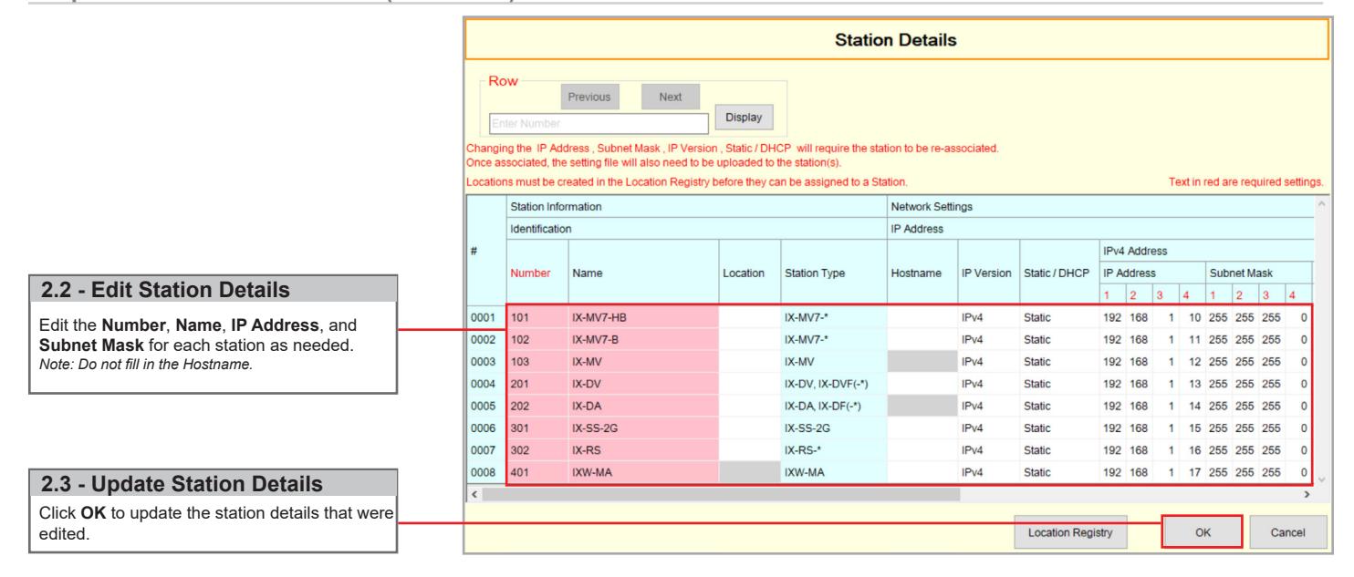Select row header 0004
This screenshot has width=1354, height=577.
pos(486,384)
